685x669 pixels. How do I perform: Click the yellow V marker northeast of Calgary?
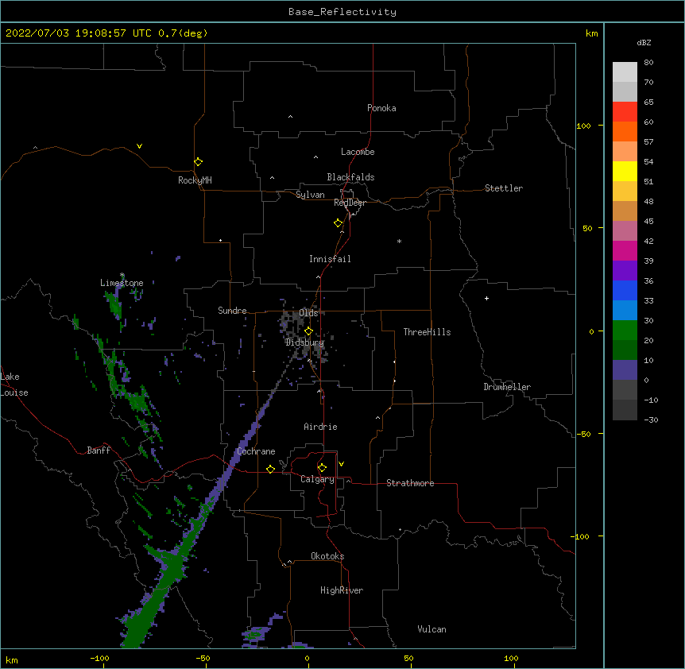[x=341, y=464]
